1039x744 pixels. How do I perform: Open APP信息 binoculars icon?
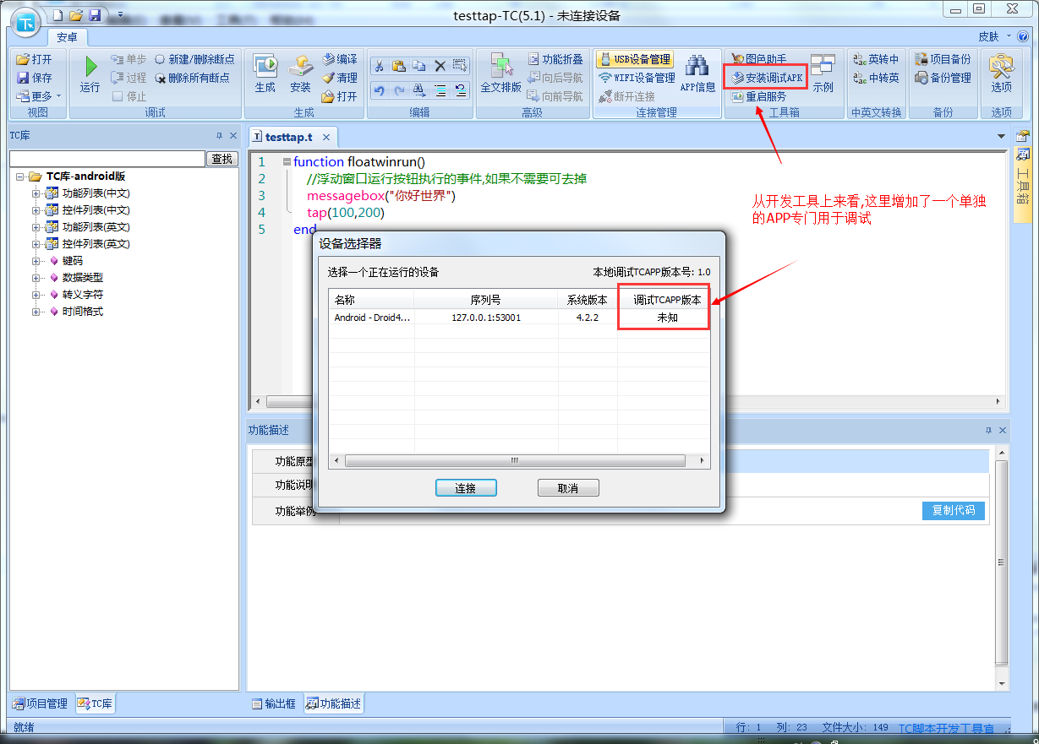tap(697, 68)
